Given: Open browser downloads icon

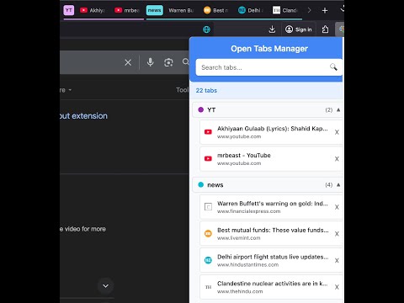Looking at the screenshot, I should point(272,29).
